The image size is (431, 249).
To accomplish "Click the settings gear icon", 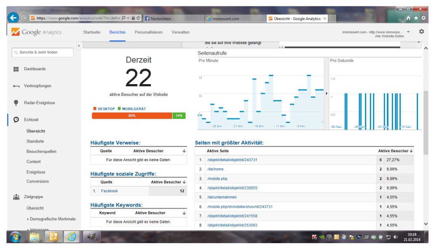I will tap(421, 32).
